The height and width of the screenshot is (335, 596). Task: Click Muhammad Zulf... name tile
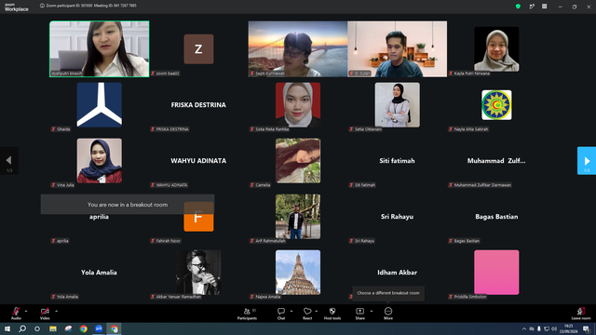click(x=496, y=161)
